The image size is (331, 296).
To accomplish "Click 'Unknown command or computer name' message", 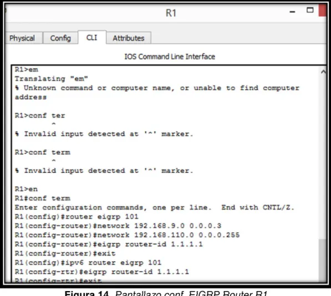I will [x=157, y=93].
